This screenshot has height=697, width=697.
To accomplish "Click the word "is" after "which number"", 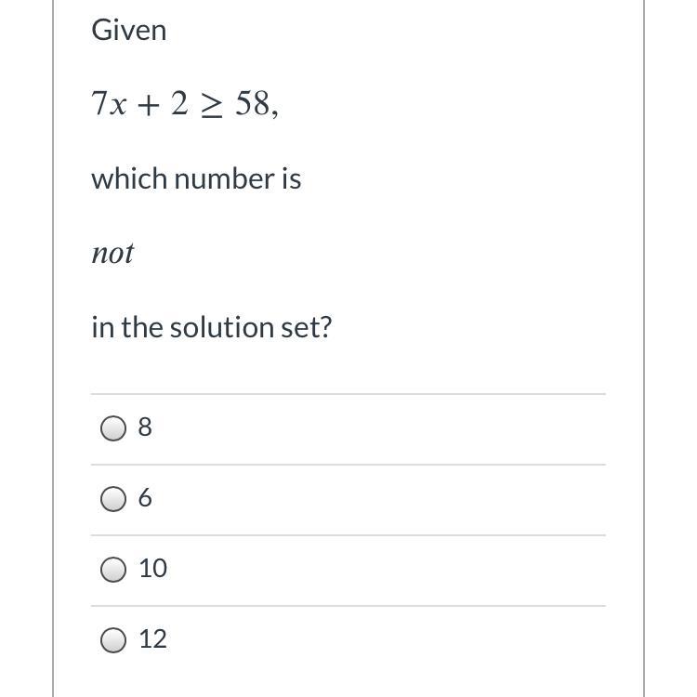I will tap(291, 178).
